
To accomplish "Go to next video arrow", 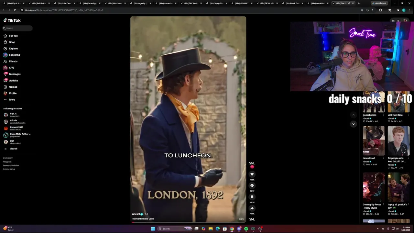I will [x=353, y=124].
